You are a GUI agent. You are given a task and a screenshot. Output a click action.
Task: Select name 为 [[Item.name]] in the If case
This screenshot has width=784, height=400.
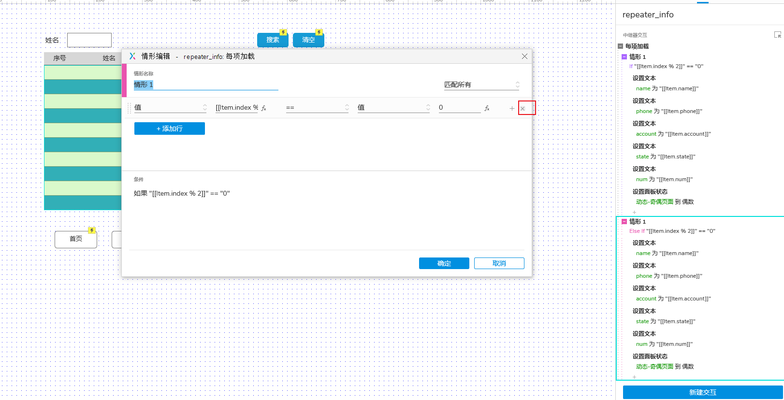(x=667, y=89)
